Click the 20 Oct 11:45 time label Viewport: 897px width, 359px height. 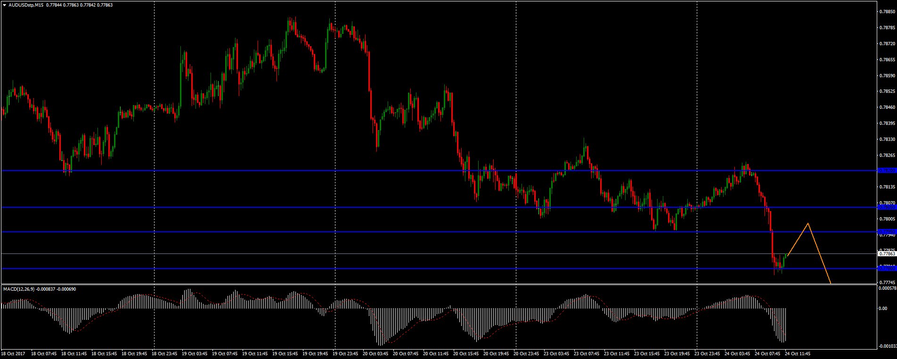pyautogui.click(x=435, y=353)
